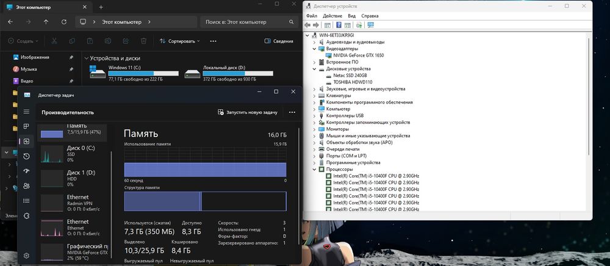Open Вид menu in Device Manager
This screenshot has width=610, height=266.
[352, 16]
